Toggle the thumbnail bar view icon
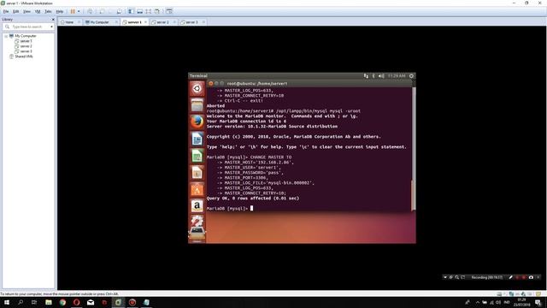The width and height of the screenshot is (547, 308). [140, 11]
